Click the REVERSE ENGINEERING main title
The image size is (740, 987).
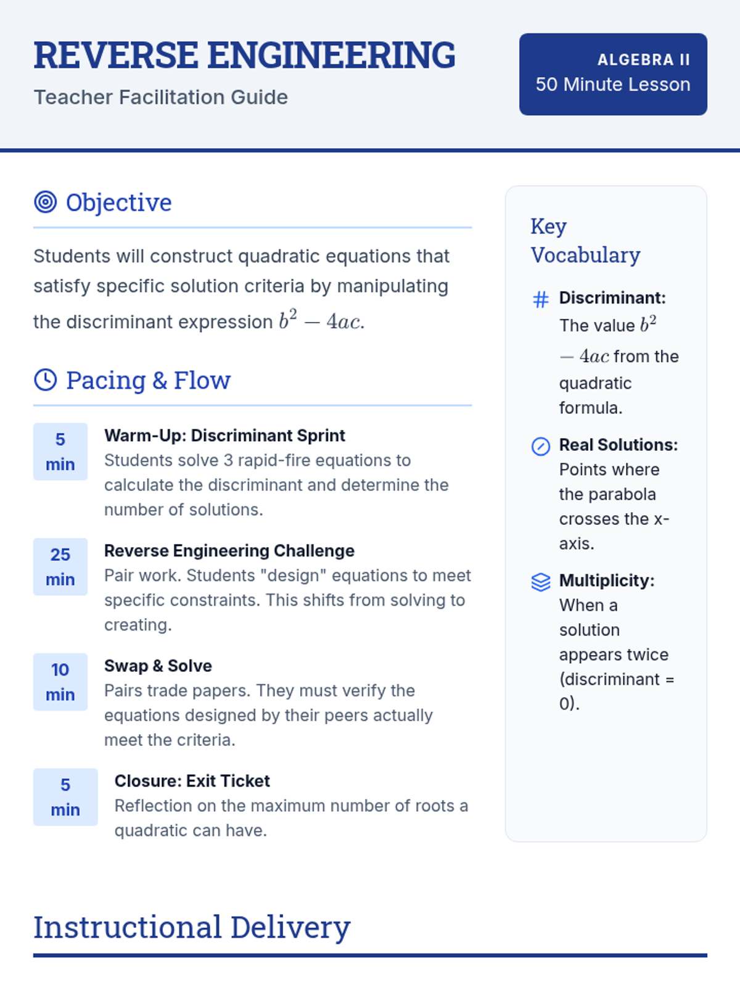(x=244, y=56)
